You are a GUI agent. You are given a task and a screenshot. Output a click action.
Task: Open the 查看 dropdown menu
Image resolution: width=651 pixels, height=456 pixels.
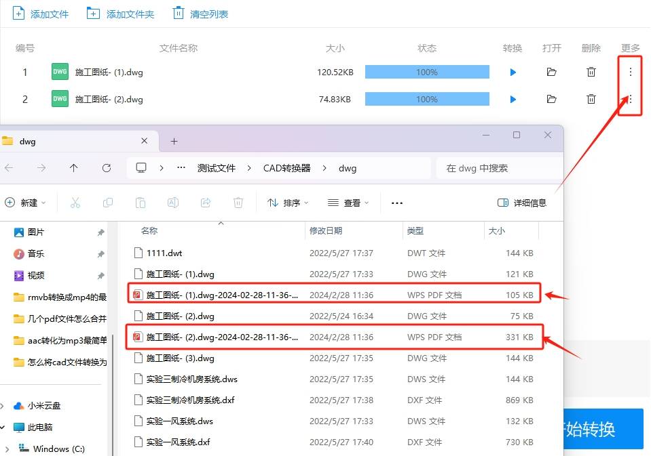point(347,202)
